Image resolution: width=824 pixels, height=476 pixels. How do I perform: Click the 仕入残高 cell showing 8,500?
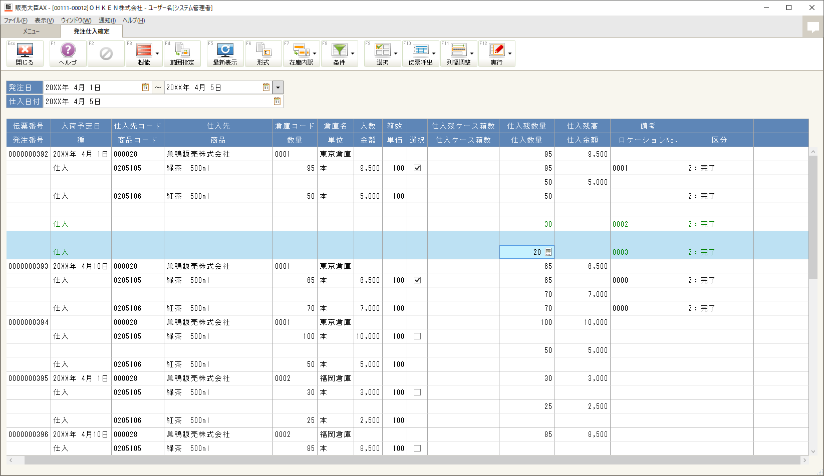pyautogui.click(x=583, y=434)
